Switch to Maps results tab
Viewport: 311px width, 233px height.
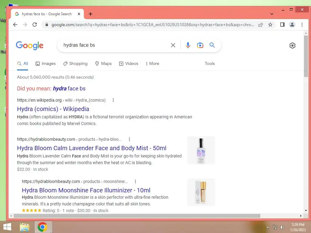pyautogui.click(x=103, y=64)
